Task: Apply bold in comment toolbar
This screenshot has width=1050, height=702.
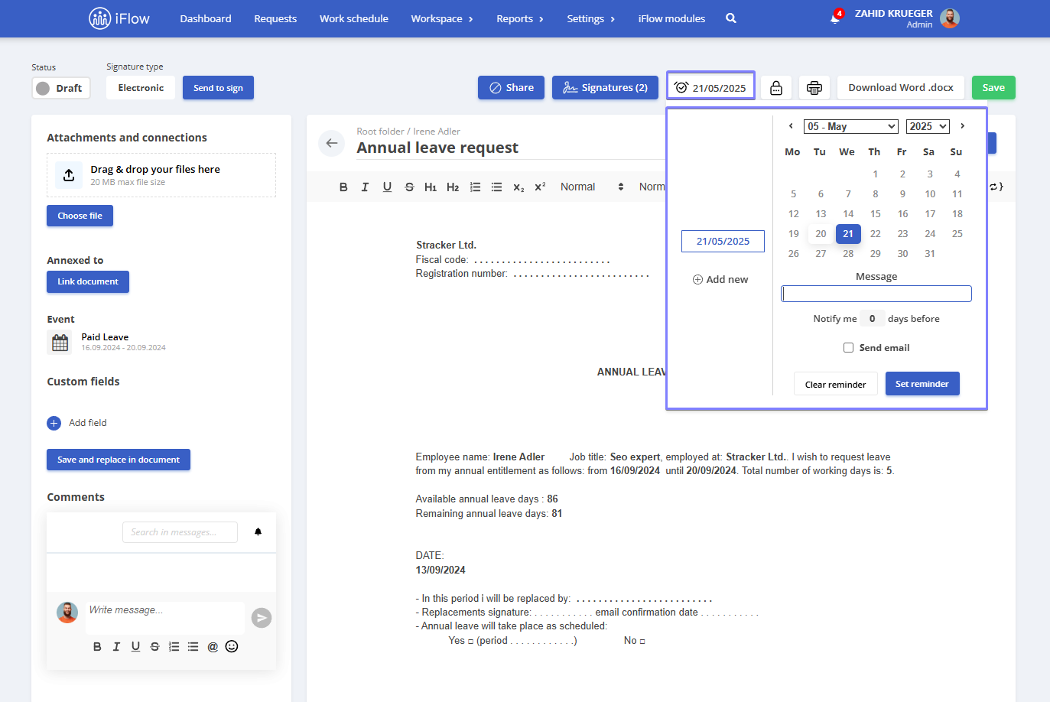Action: click(97, 647)
